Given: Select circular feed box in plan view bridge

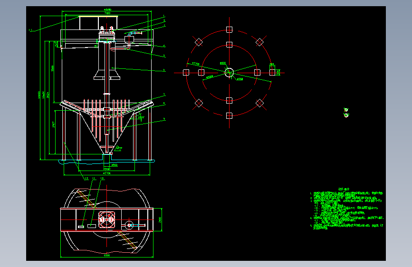Looking at the screenshot, I should pos(129,225).
